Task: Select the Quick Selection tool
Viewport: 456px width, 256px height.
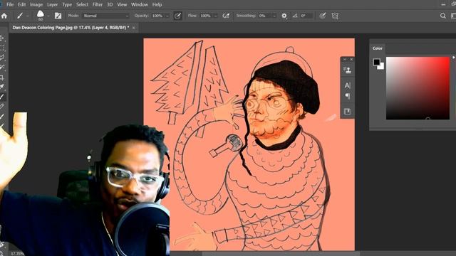Action: click(x=2, y=68)
